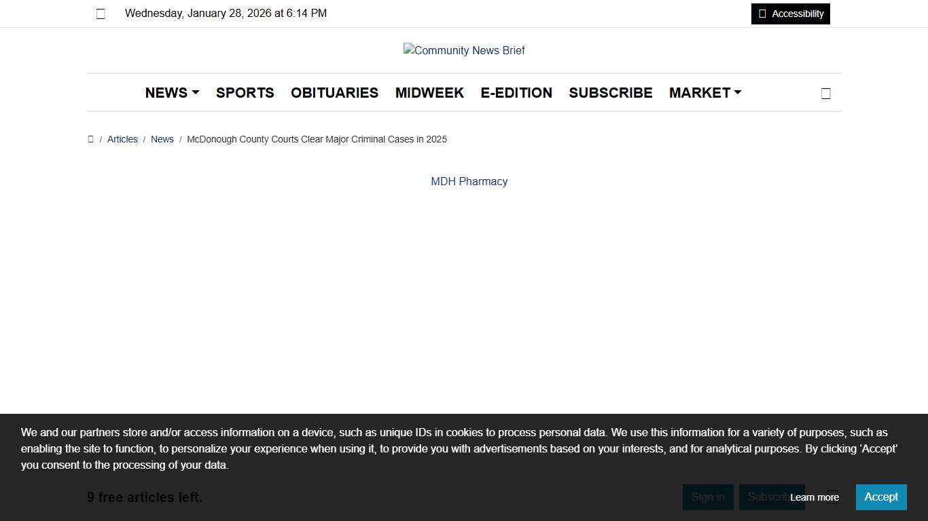Click the article title in breadcrumbs

pyautogui.click(x=317, y=139)
